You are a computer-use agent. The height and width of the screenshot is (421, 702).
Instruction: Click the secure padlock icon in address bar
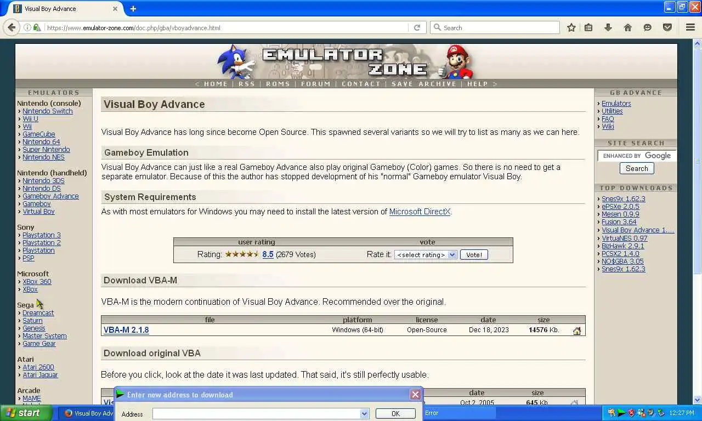pyautogui.click(x=37, y=27)
